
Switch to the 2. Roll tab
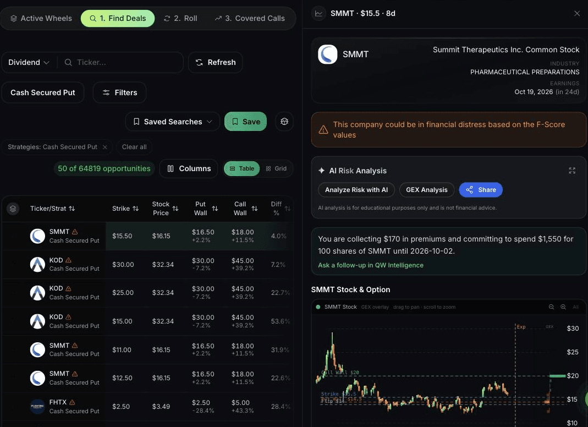(180, 18)
